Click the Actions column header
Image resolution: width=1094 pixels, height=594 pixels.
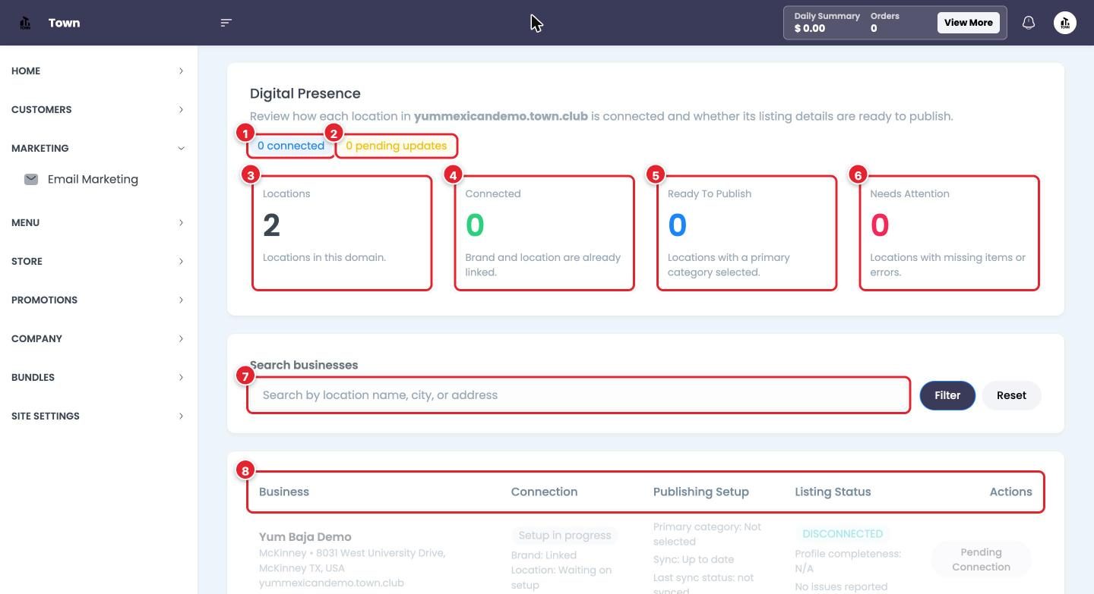coord(1010,492)
